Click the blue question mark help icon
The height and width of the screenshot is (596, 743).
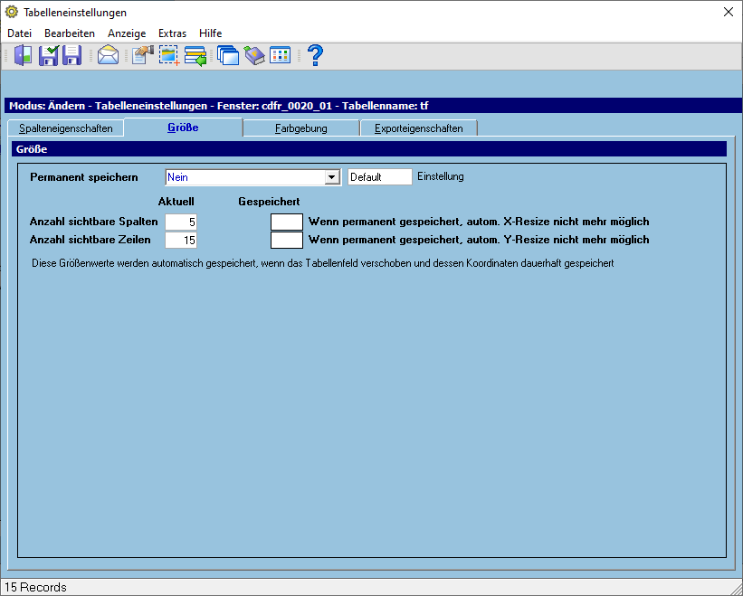315,55
